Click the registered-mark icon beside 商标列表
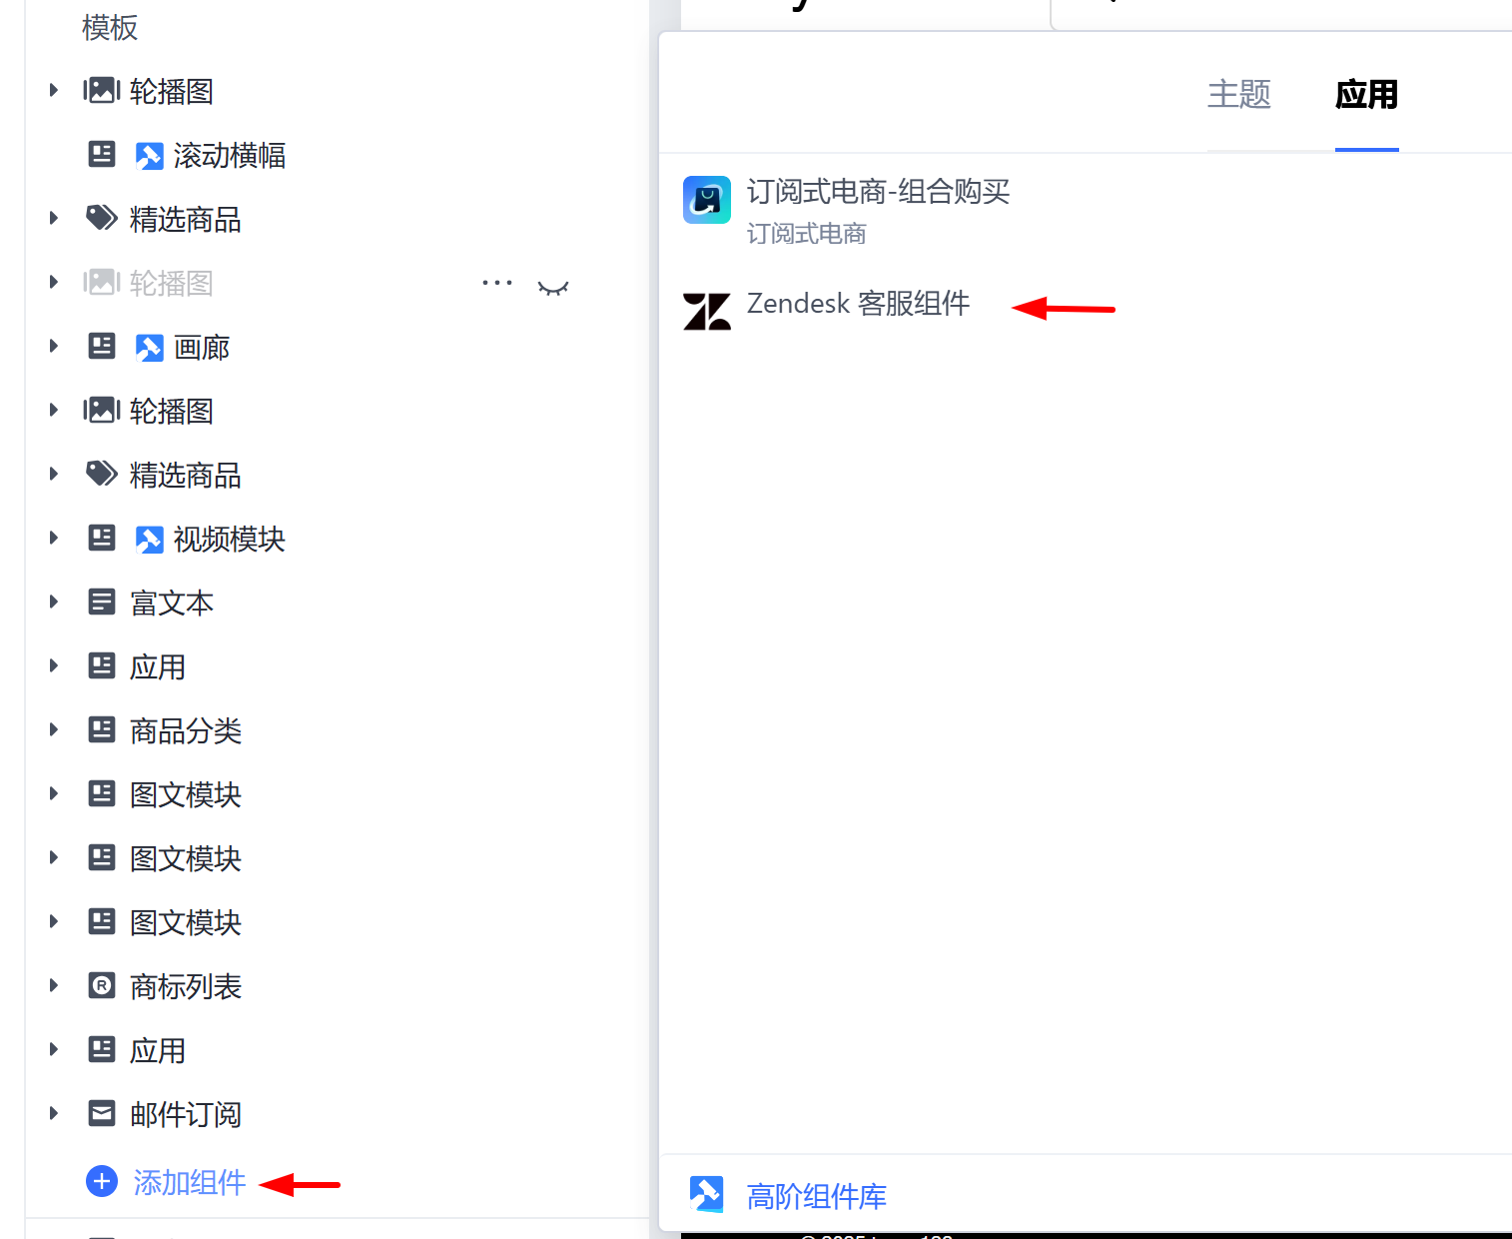The width and height of the screenshot is (1512, 1239). tap(102, 985)
